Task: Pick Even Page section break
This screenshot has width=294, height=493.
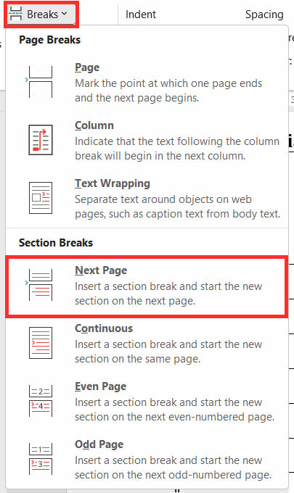Action: tap(147, 401)
